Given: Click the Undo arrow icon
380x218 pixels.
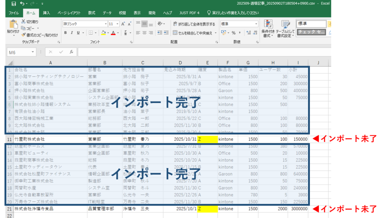Looking at the screenshot, I should pyautogui.click(x=23, y=4).
